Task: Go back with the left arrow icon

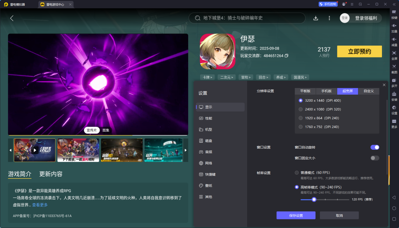Action: pos(12,18)
